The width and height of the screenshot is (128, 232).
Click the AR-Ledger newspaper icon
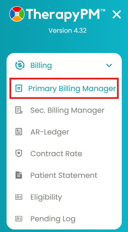pyautogui.click(x=19, y=132)
